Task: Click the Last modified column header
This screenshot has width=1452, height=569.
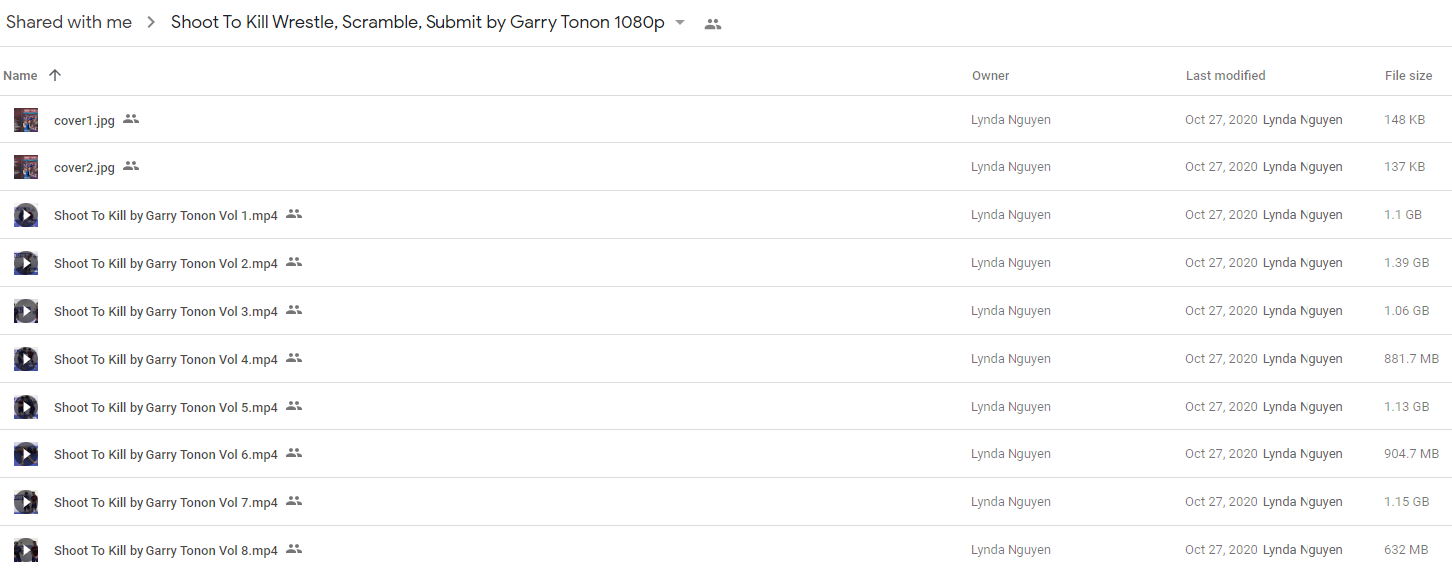Action: point(1225,76)
